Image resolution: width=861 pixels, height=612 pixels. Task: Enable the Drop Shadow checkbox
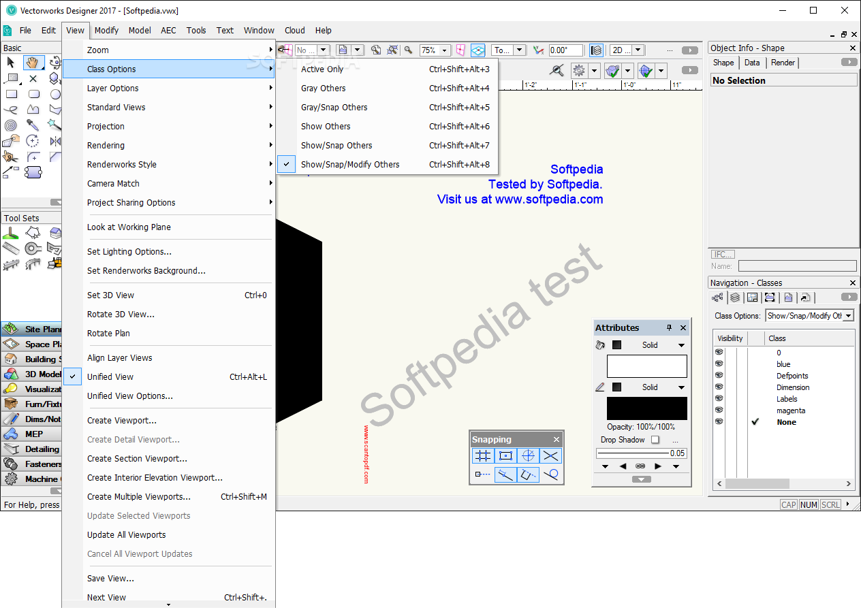[x=655, y=440]
